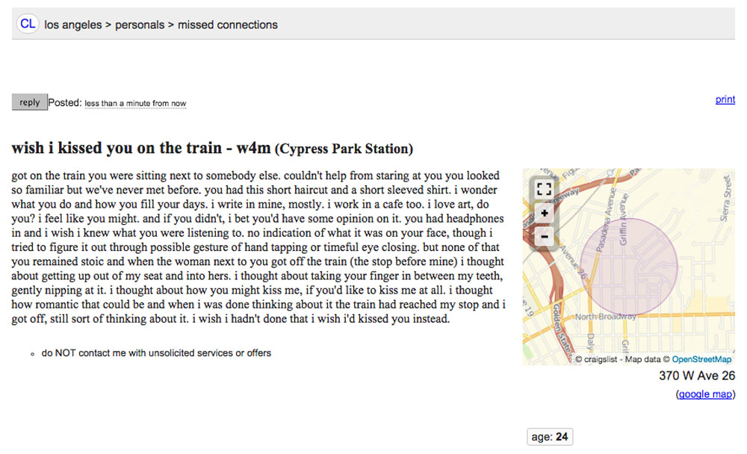
Task: Click the purple location circle on map
Action: [628, 267]
